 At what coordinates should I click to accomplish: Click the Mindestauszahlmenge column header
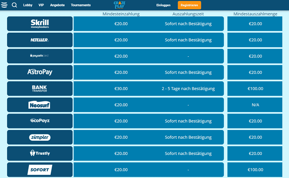click(255, 14)
